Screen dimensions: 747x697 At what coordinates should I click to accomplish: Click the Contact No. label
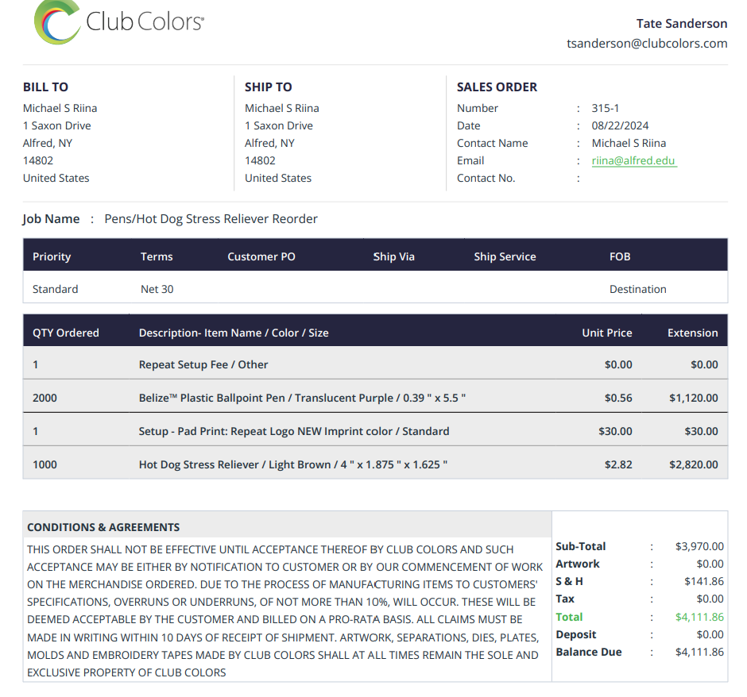486,178
